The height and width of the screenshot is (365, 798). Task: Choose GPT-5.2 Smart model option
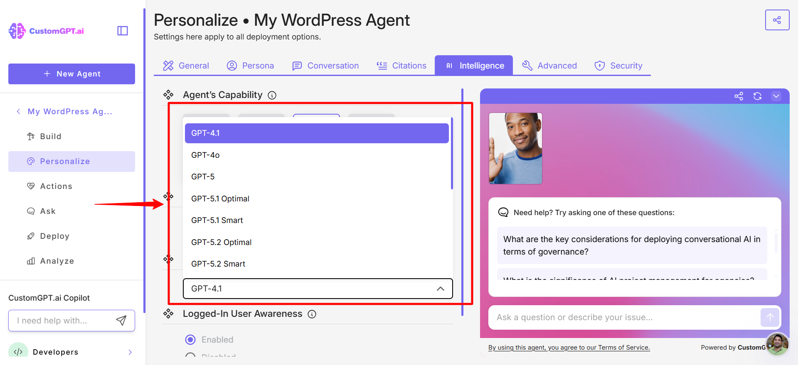click(317, 264)
